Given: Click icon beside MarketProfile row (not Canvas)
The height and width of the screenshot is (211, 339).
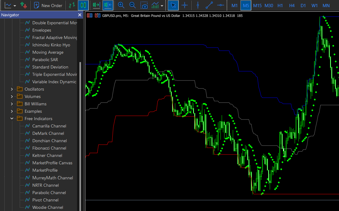Looking at the screenshot, I should (x=27, y=170).
